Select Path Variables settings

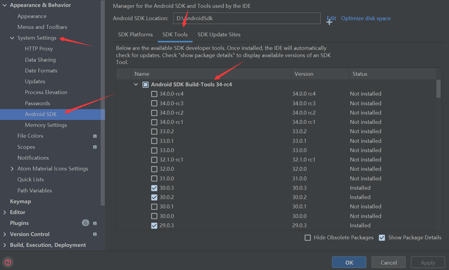click(x=35, y=191)
